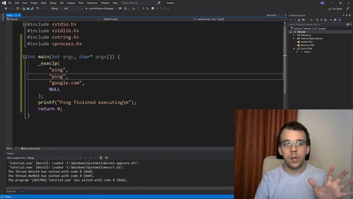Open the Build menu
Screen dimensions: 353x199
(x=44, y=3)
